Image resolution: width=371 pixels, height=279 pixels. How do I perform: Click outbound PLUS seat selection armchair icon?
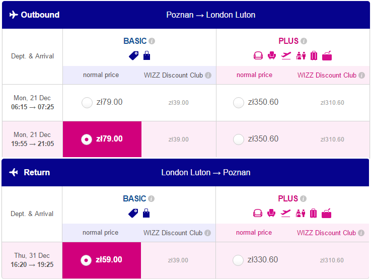272,55
